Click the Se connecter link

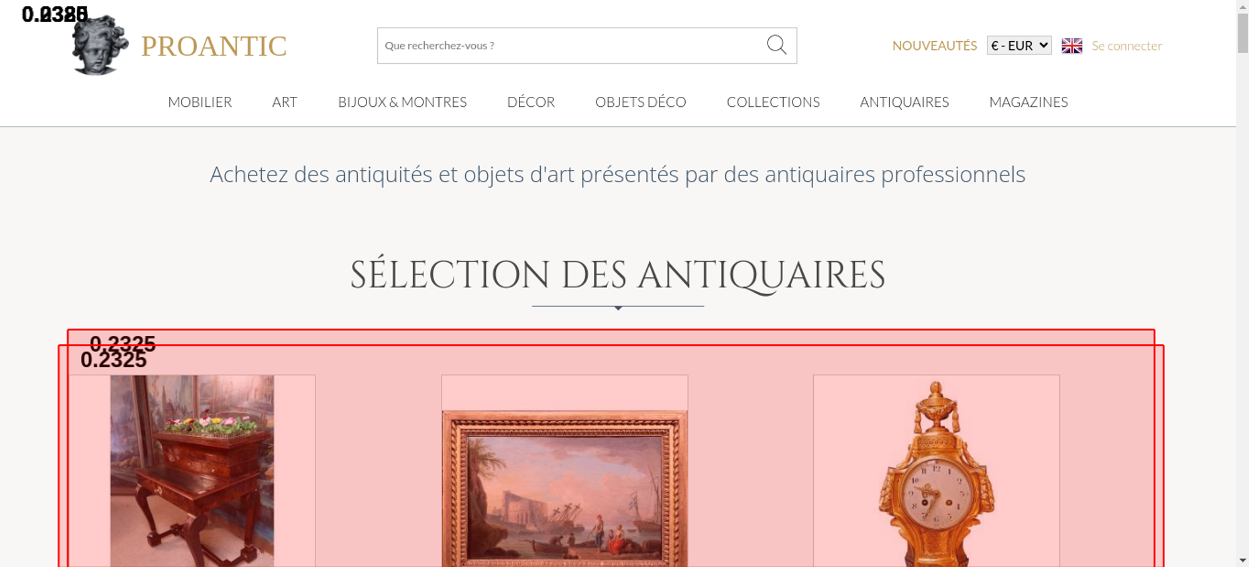[1127, 46]
